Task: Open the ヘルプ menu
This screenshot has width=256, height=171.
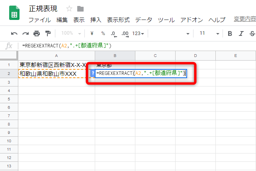Action: tap(217, 20)
